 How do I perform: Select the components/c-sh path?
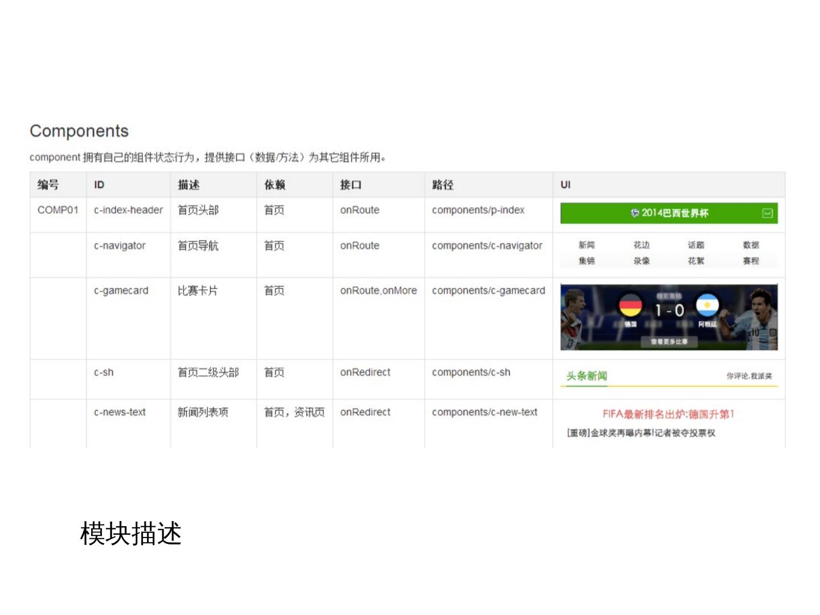(471, 372)
